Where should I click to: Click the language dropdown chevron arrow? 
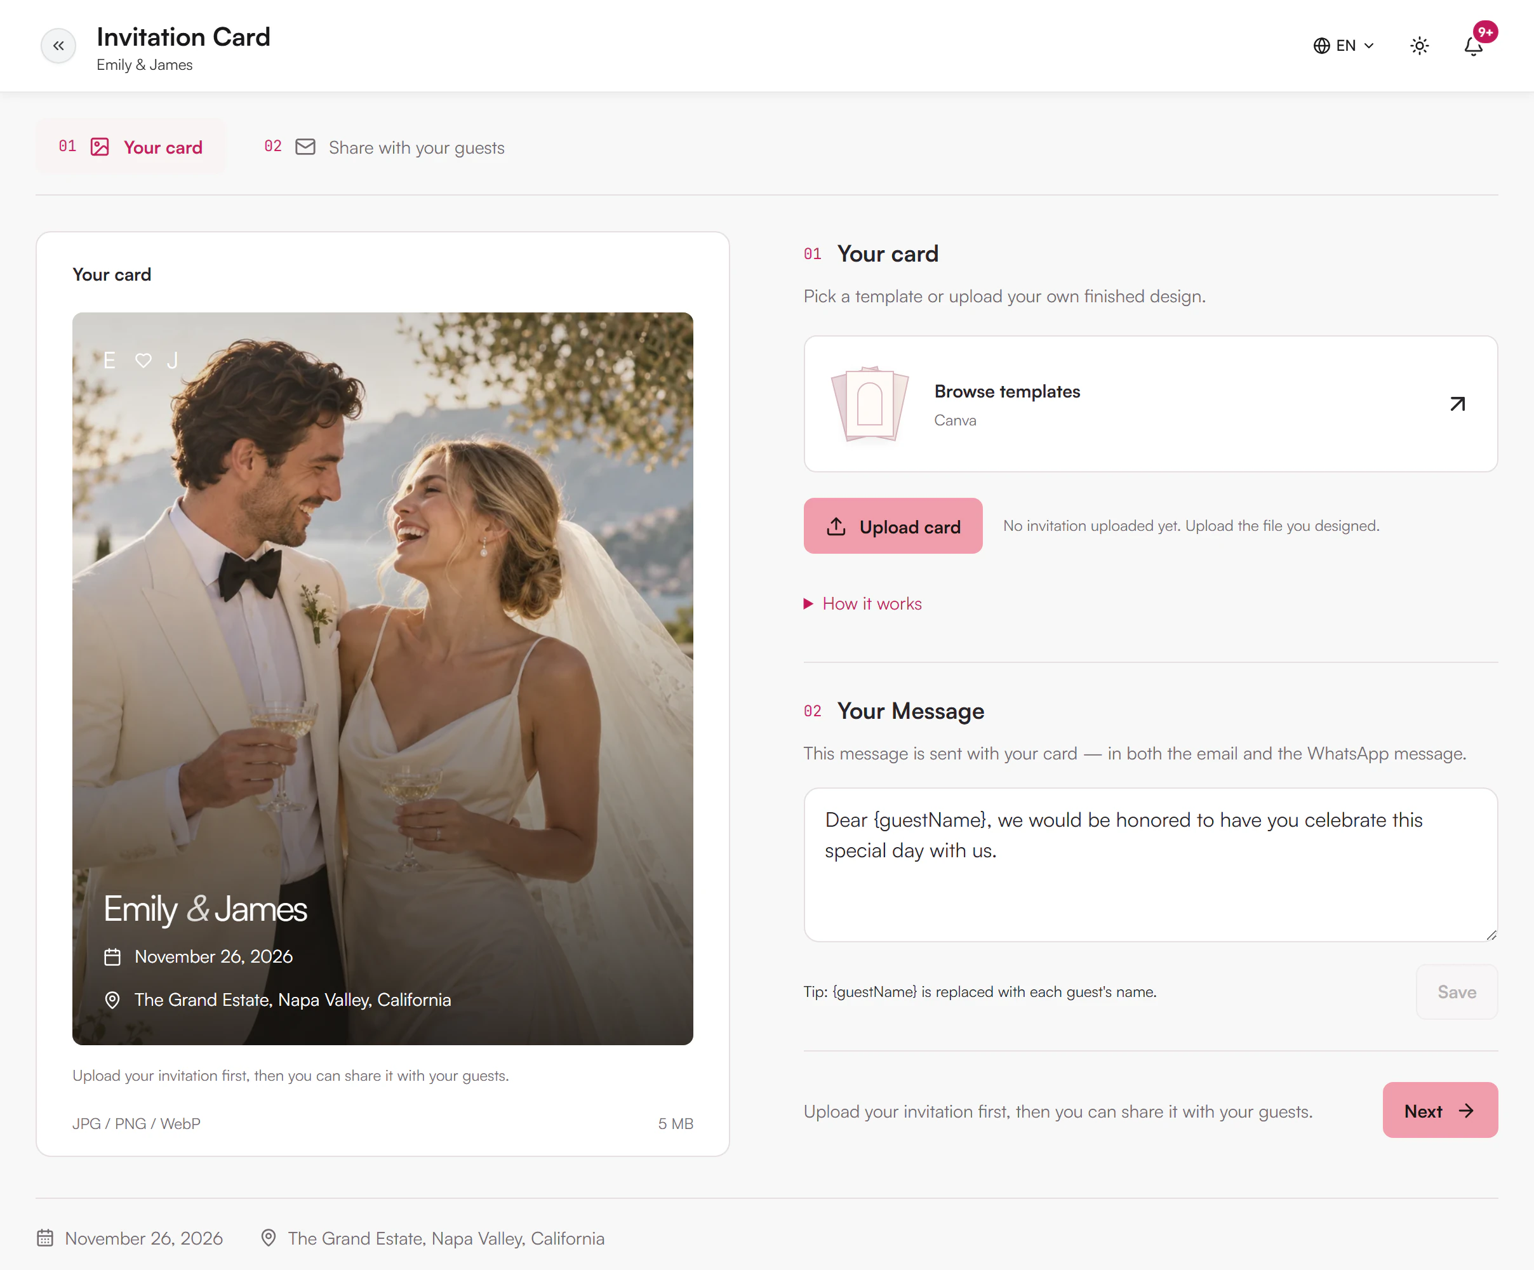(x=1369, y=46)
